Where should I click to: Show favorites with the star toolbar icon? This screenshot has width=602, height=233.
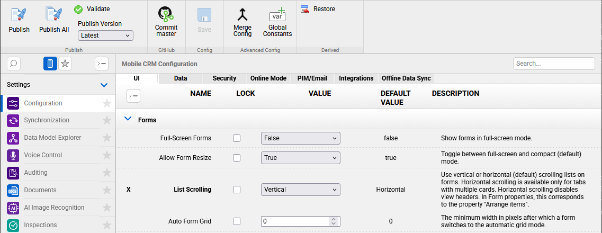click(65, 64)
